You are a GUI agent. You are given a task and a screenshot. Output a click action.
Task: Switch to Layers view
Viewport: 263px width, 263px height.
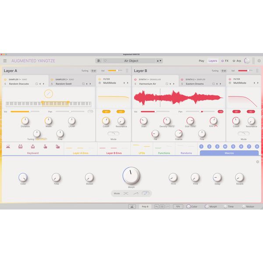pyautogui.click(x=213, y=61)
